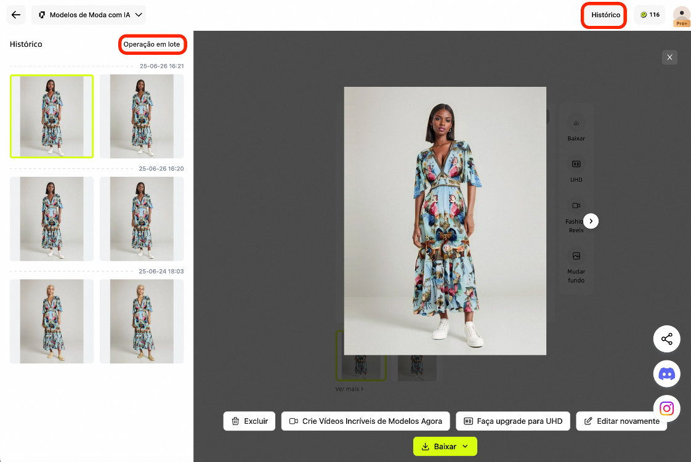Open the Baixar download options dropdown
The height and width of the screenshot is (462, 691).
click(x=466, y=447)
